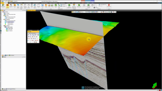Click the user account icon at top right
The height and width of the screenshot is (91, 162).
click(159, 3)
